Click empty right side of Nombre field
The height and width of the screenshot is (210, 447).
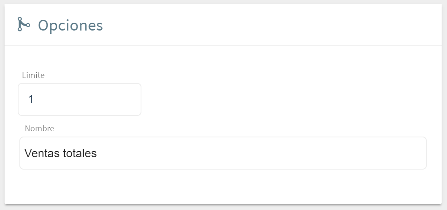click(330, 153)
